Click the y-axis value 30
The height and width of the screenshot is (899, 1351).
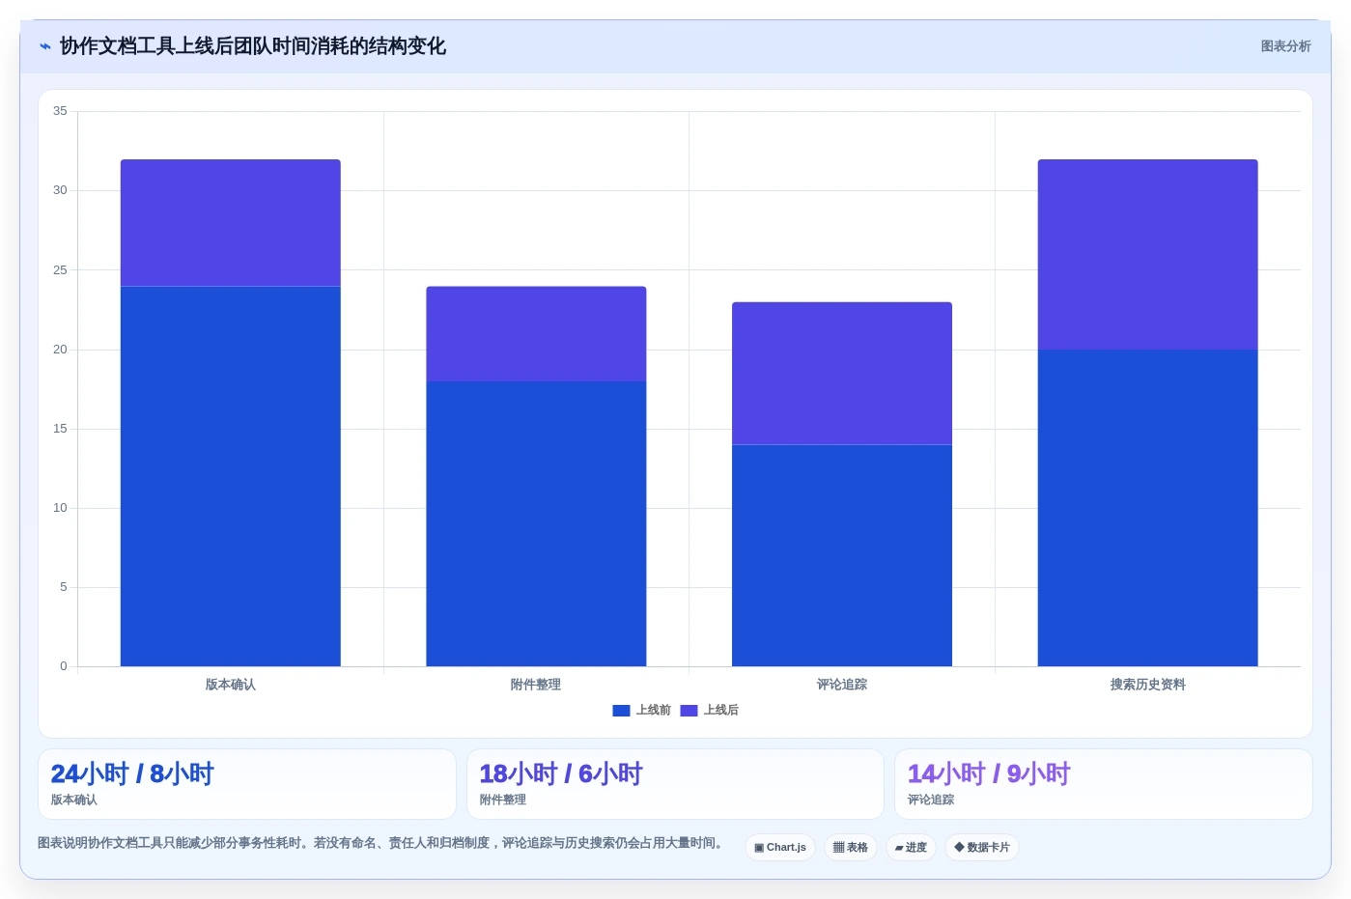60,190
